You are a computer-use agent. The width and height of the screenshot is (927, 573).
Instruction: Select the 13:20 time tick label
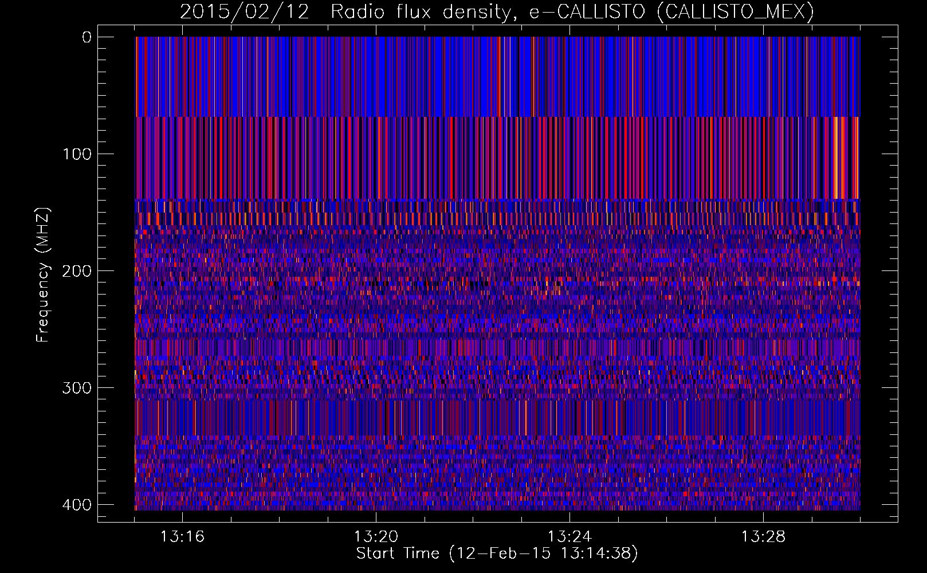(x=376, y=537)
